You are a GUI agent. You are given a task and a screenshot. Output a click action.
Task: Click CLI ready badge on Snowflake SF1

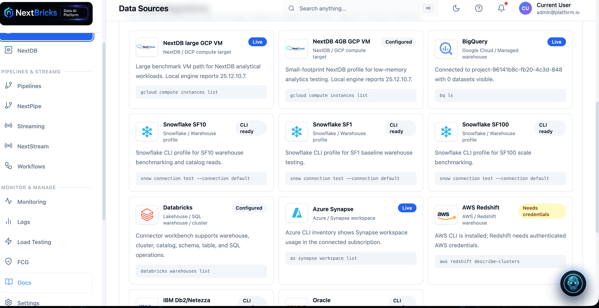click(401, 128)
